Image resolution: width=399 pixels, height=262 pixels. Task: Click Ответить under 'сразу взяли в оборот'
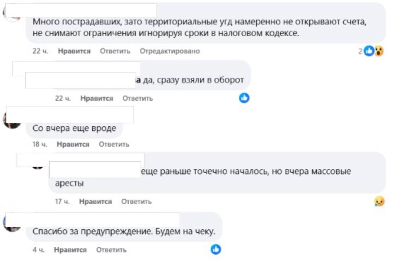pyautogui.click(x=138, y=99)
